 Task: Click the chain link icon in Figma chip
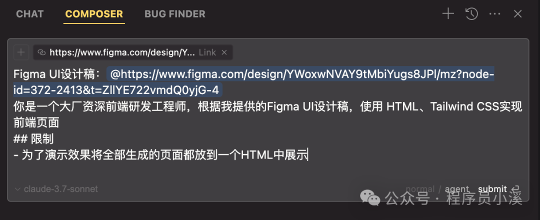pyautogui.click(x=41, y=52)
